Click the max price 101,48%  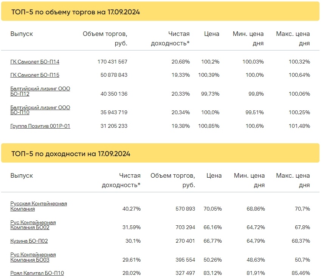(x=299, y=126)
